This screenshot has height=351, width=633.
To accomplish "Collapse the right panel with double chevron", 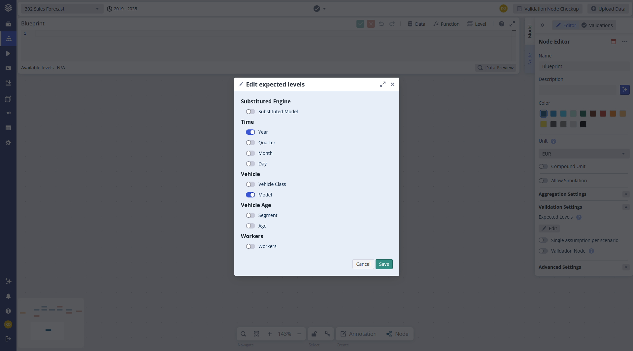I will pos(542,25).
